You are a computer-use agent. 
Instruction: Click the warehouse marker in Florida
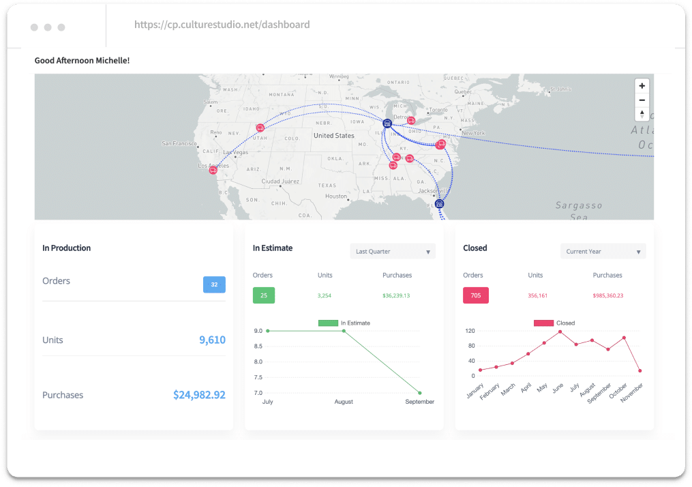pos(440,203)
